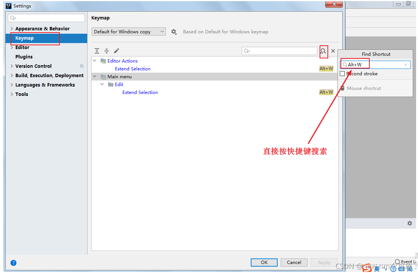Toggle the Second stroke checkbox
Screen dimensions: 418x273
[342, 74]
